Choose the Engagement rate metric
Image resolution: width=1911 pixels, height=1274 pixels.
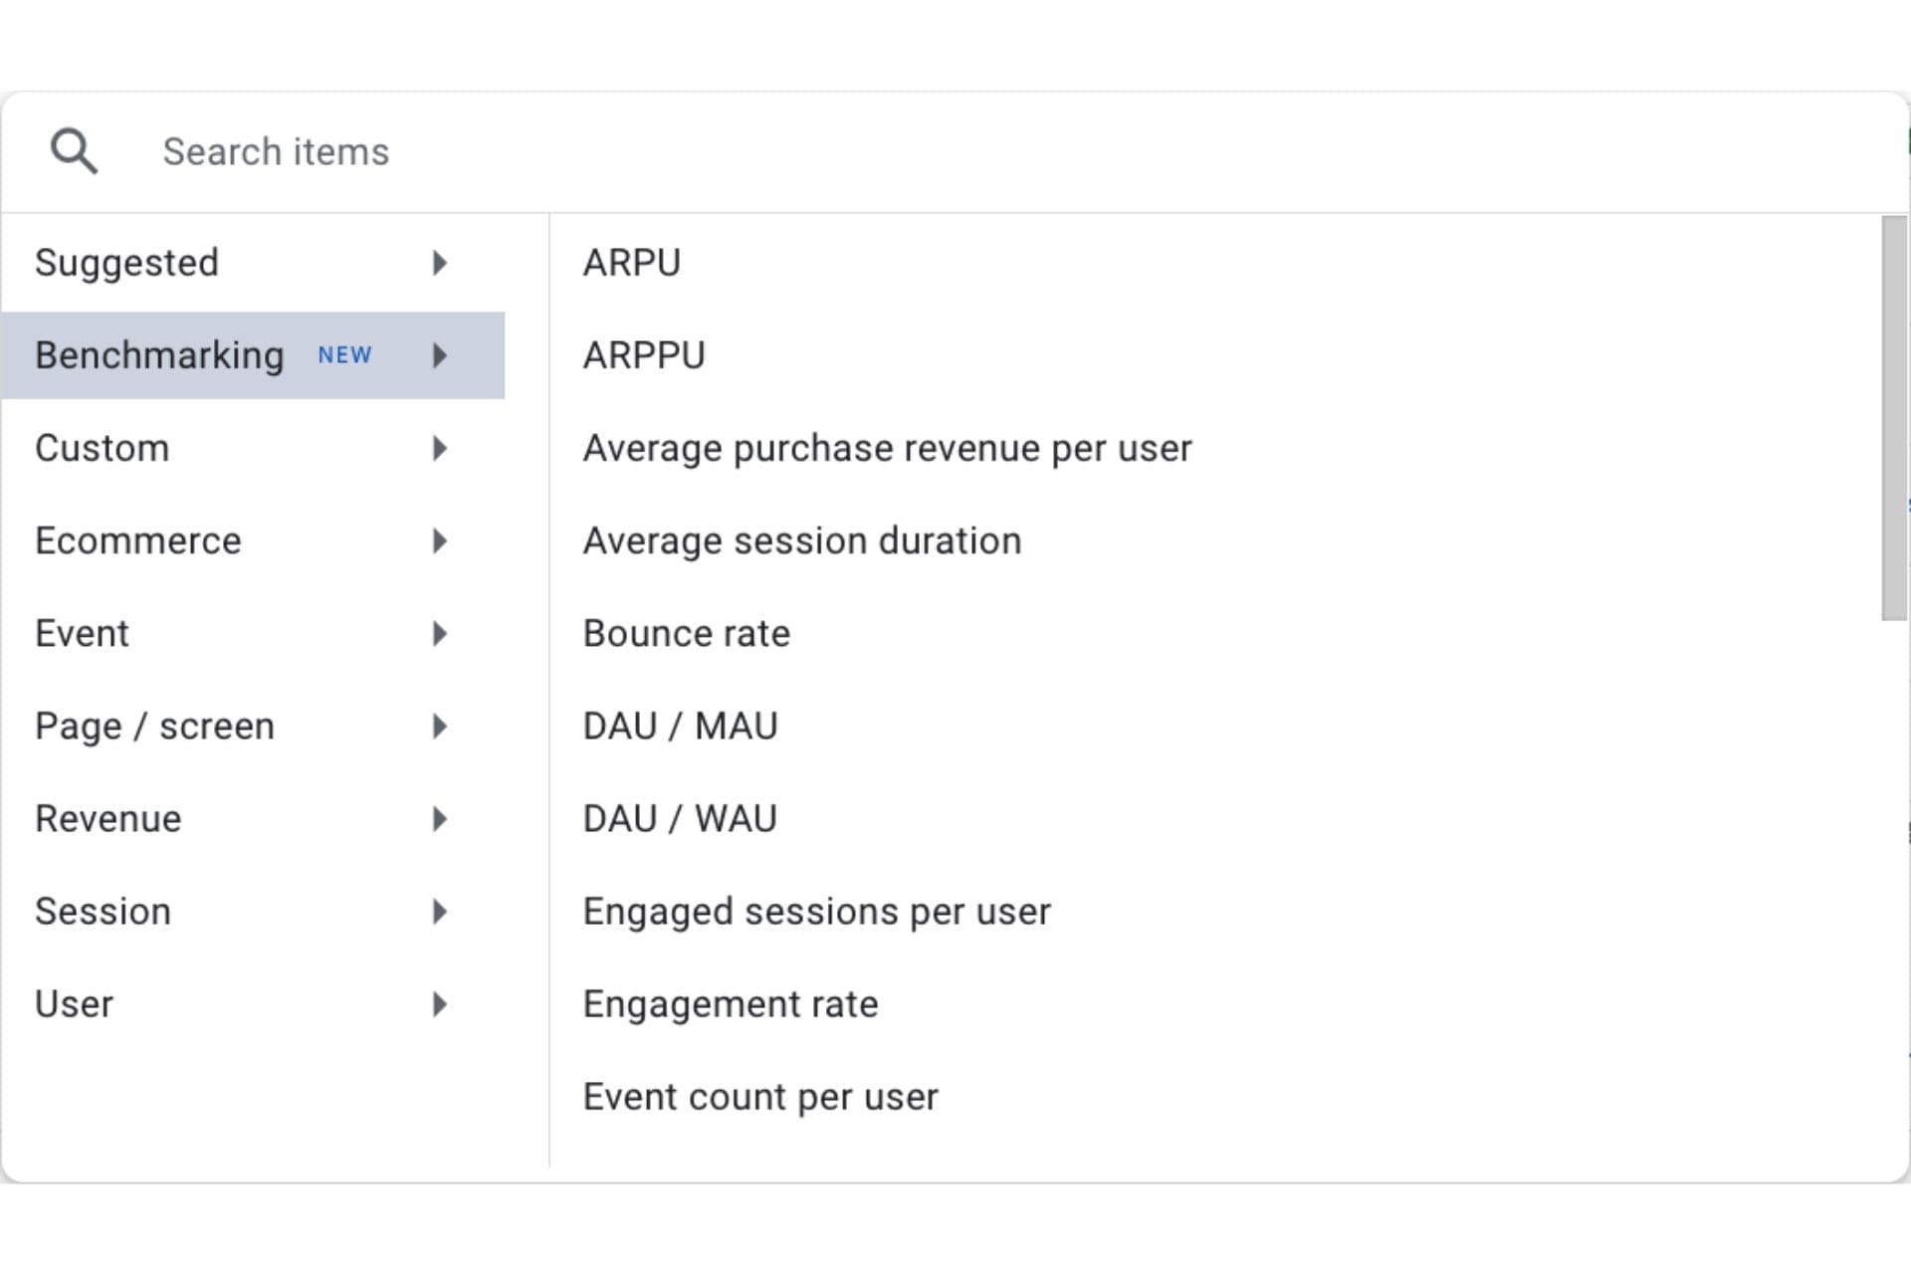(x=730, y=1003)
